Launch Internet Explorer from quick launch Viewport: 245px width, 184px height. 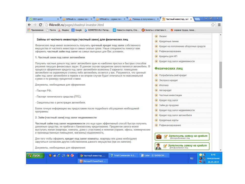[x=59, y=156]
